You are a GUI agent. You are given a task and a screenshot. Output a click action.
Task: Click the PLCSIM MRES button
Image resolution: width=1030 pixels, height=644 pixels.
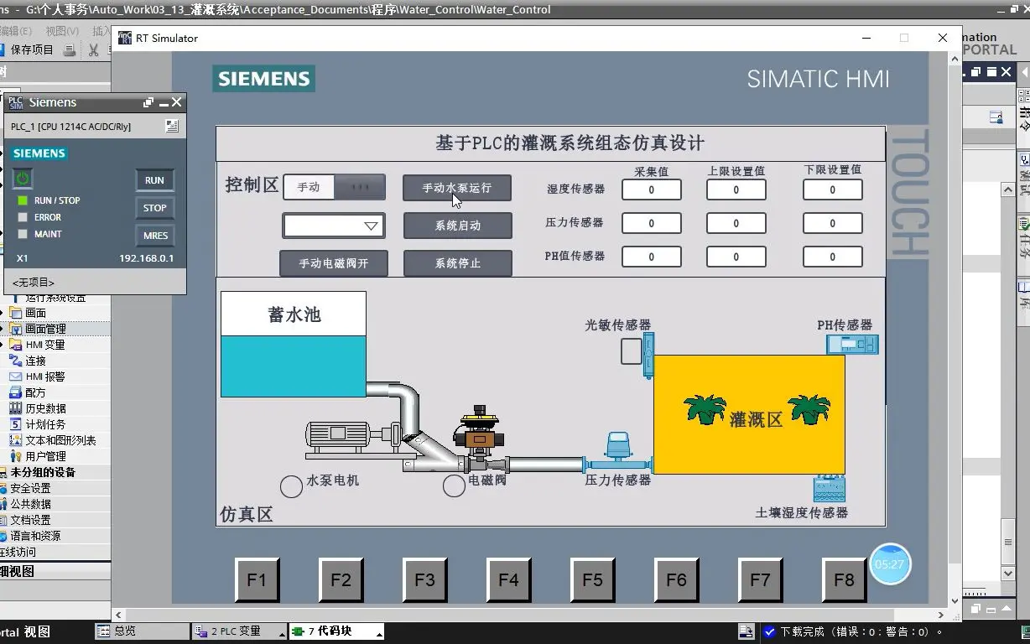point(154,236)
